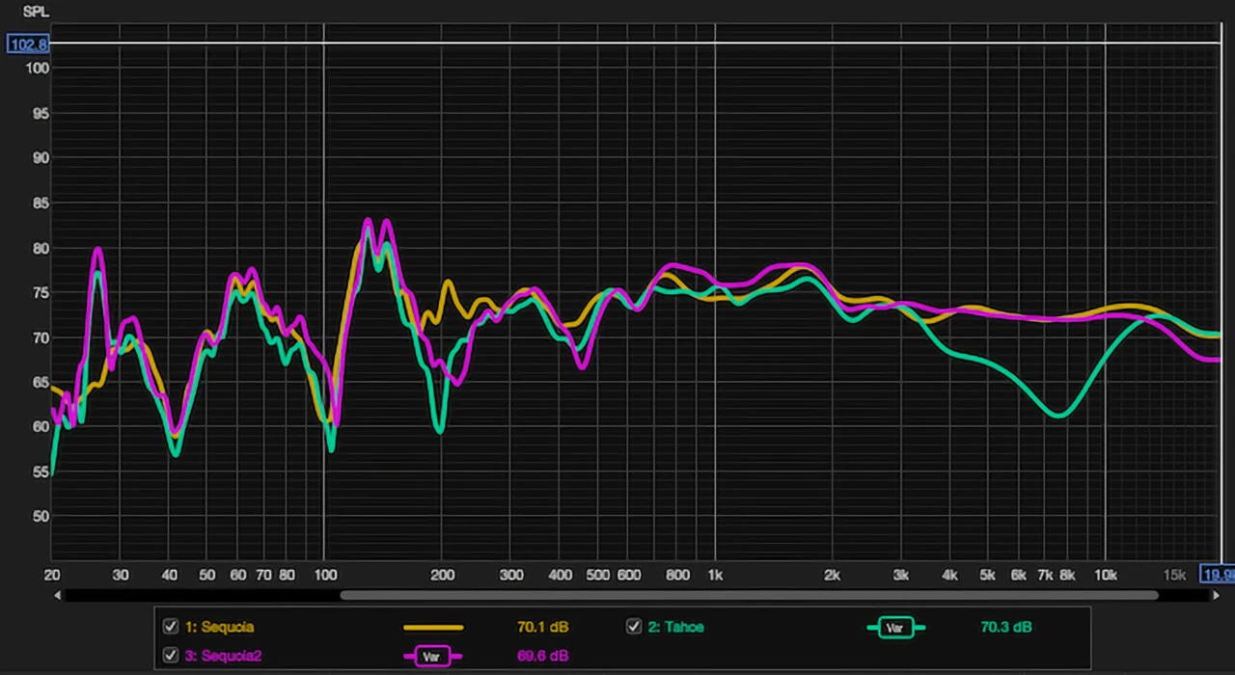Select the 3: Sequoia2 legend label
This screenshot has height=675, width=1235.
[x=223, y=656]
